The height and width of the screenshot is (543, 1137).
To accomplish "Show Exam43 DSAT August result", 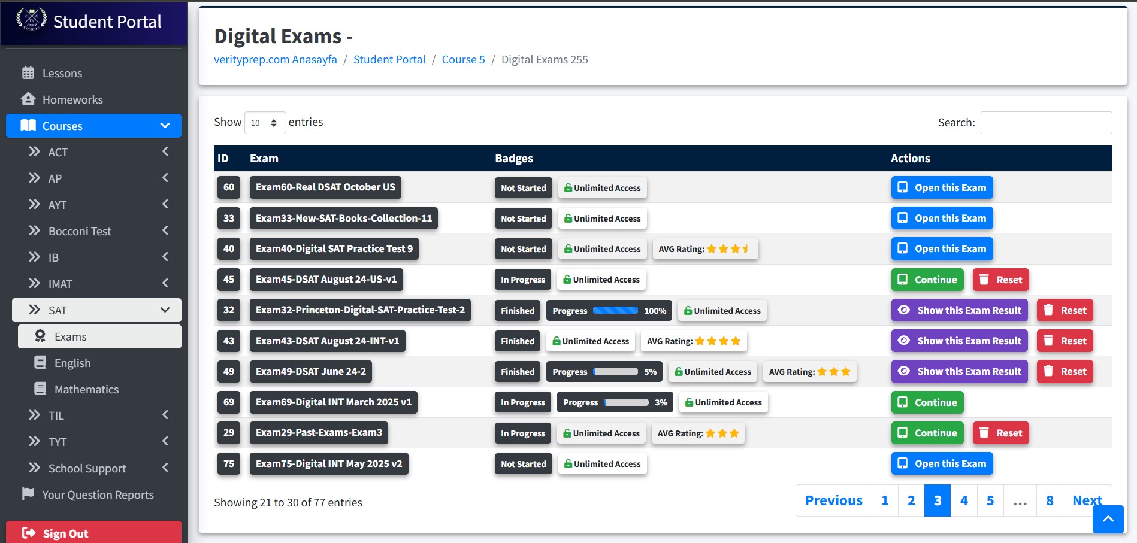I will (x=959, y=341).
